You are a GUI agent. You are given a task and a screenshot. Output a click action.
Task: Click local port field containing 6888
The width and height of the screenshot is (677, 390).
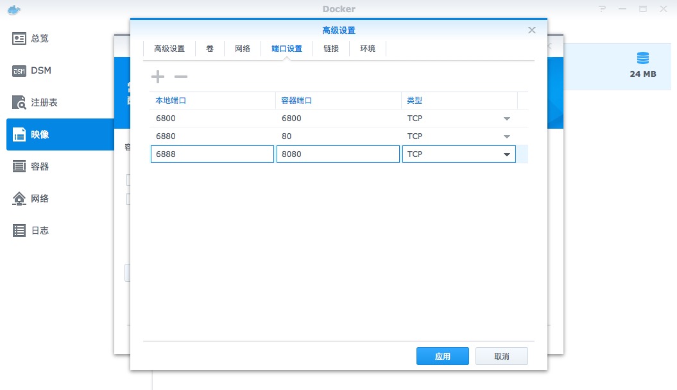[212, 154]
